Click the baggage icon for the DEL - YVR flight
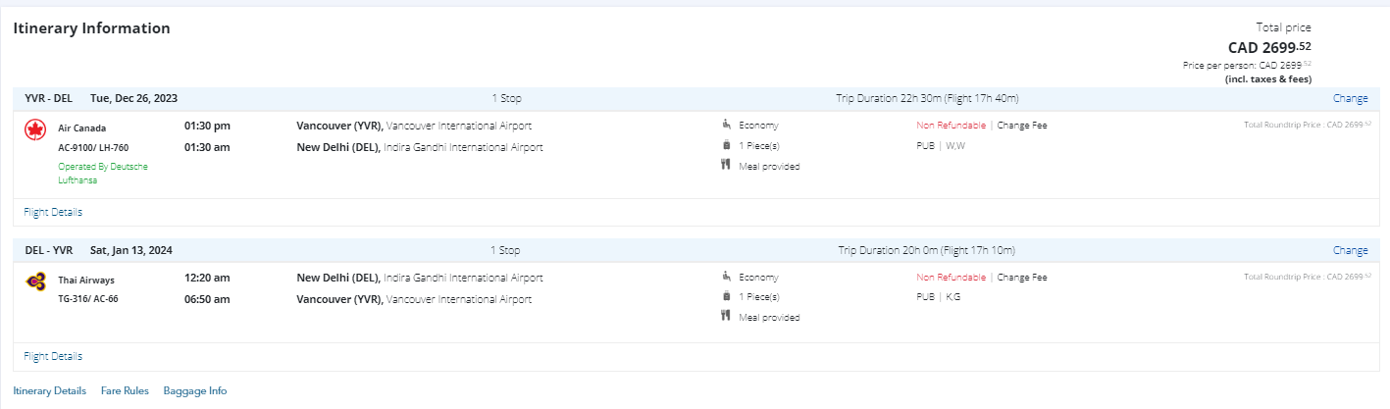The image size is (1390, 409). point(726,296)
